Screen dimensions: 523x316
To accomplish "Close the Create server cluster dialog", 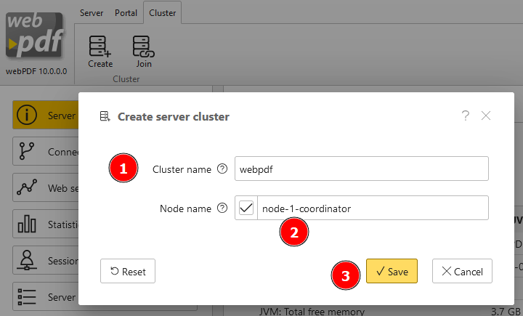I will tap(486, 116).
